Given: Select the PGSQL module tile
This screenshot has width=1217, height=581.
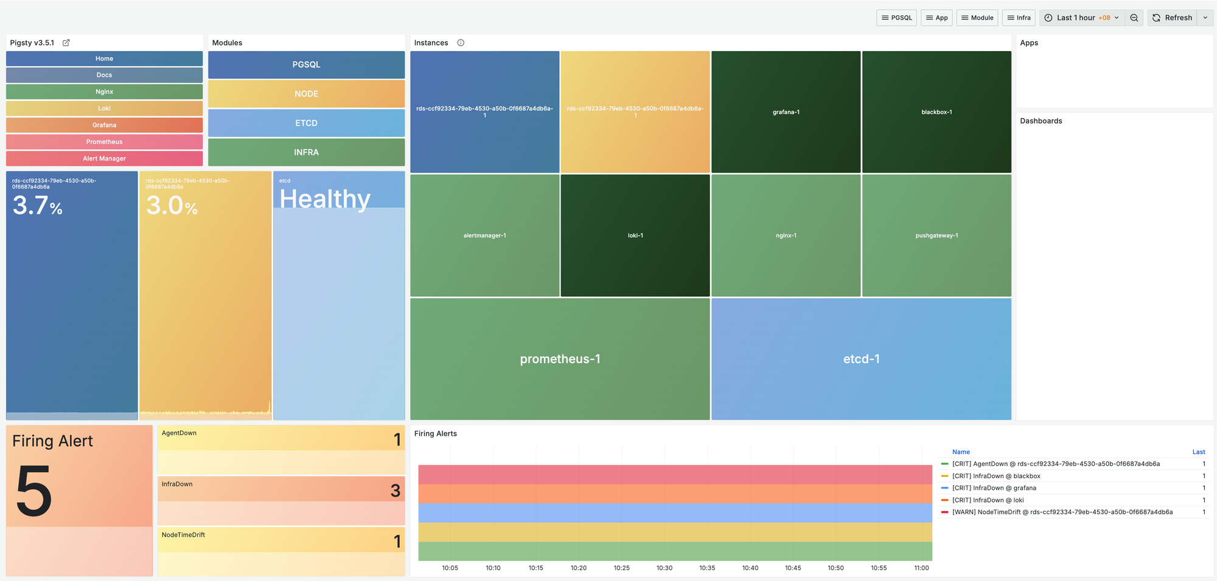Looking at the screenshot, I should (x=306, y=64).
